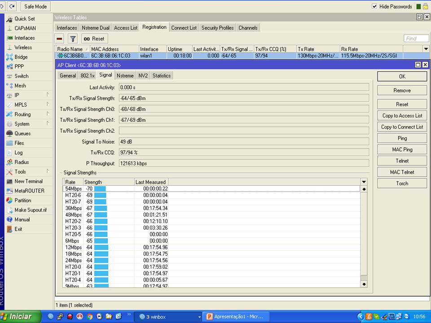Click the Copy to Access List button
The height and width of the screenshot is (323, 431).
[402, 116]
